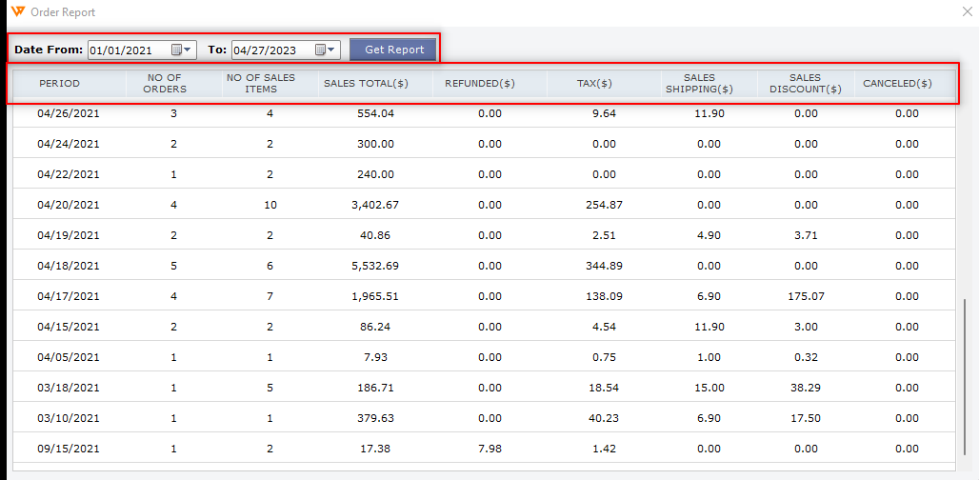Click the refunded value 7.98

click(490, 449)
